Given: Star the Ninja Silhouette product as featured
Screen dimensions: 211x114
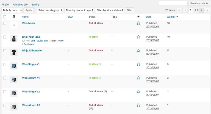Looking at the screenshot, I should point(138,51).
